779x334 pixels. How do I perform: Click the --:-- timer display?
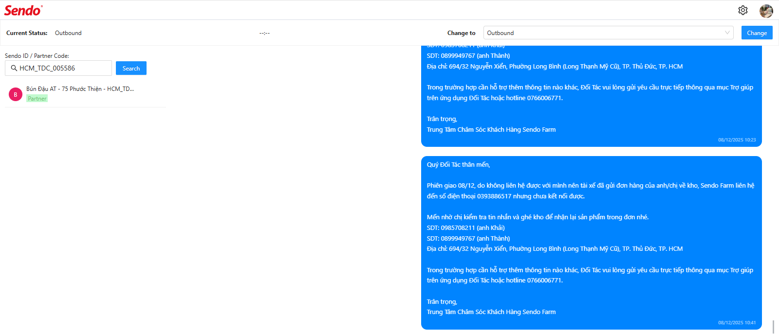pyautogui.click(x=264, y=33)
